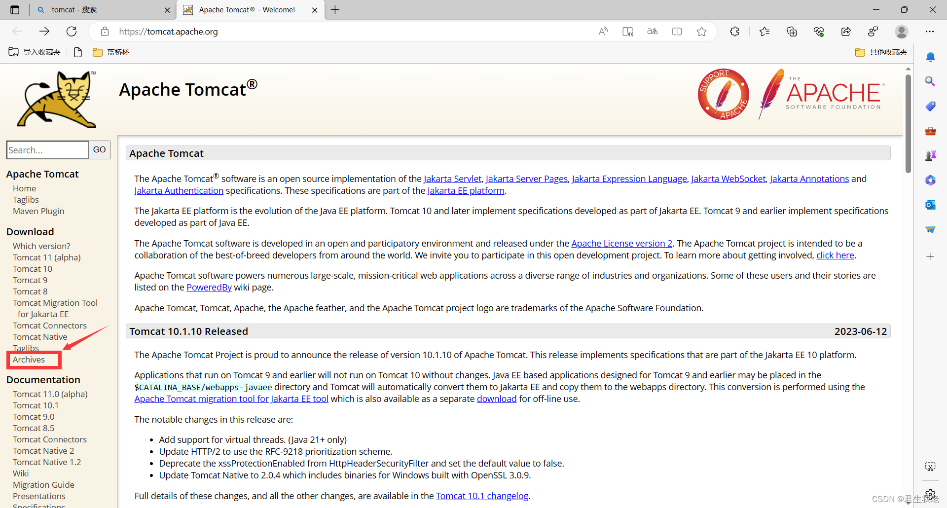Click the sidebar notifications bell icon
The image size is (947, 508).
pos(930,57)
